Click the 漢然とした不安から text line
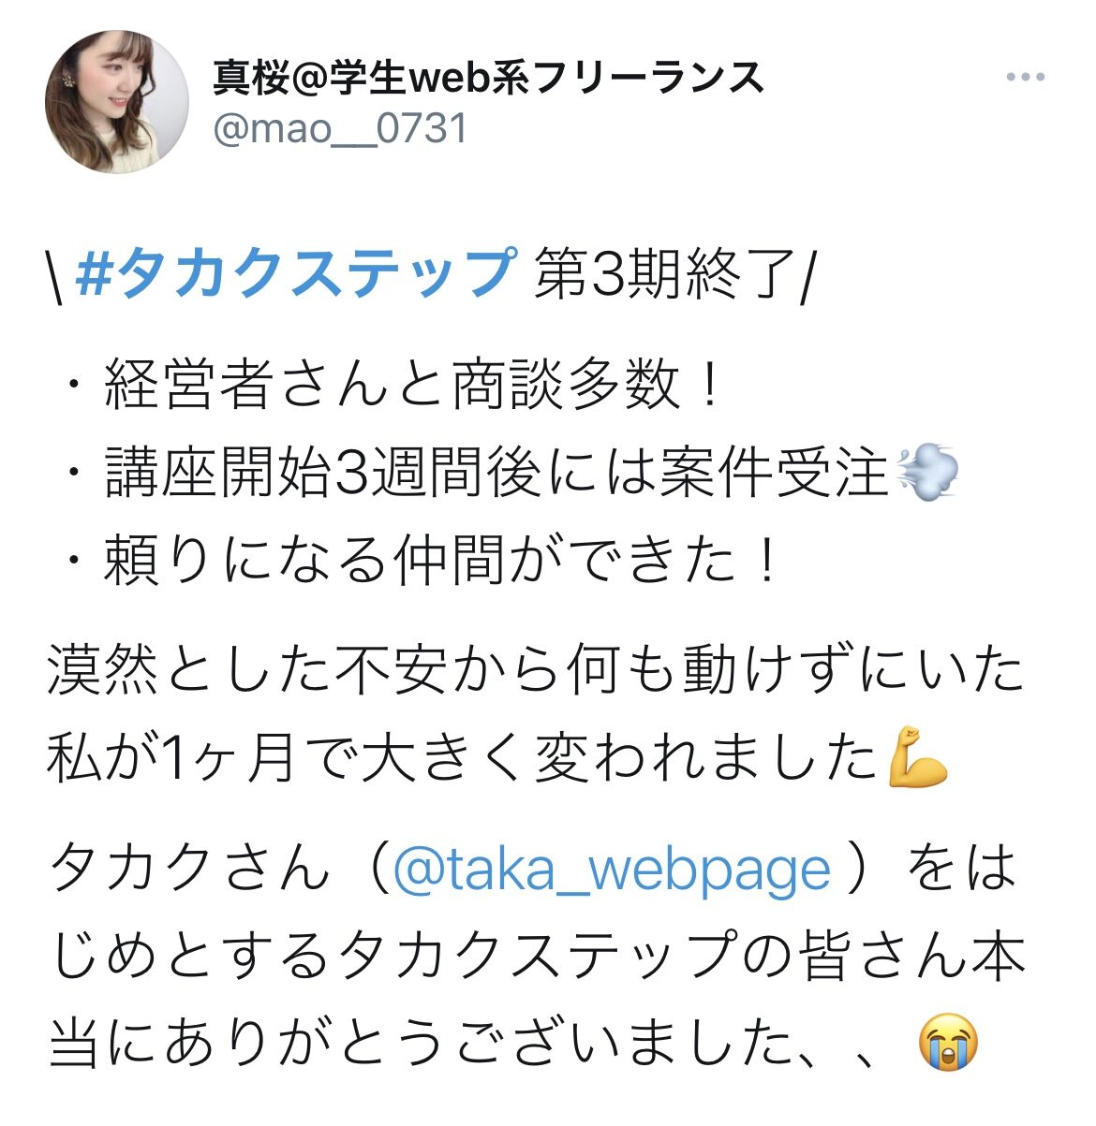Viewport: 1096px width, 1126px height. click(537, 670)
